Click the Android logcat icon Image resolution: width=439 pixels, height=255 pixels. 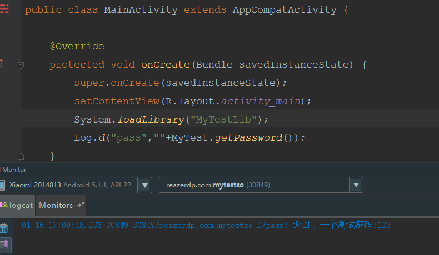point(4,205)
